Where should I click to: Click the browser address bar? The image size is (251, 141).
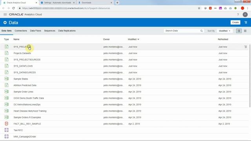(107, 8)
